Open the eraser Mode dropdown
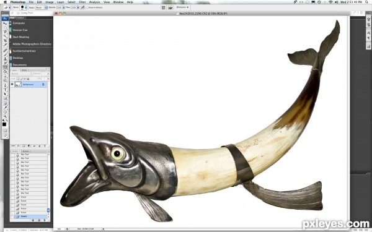Image resolution: width=372 pixels, height=232 pixels. [42, 7]
